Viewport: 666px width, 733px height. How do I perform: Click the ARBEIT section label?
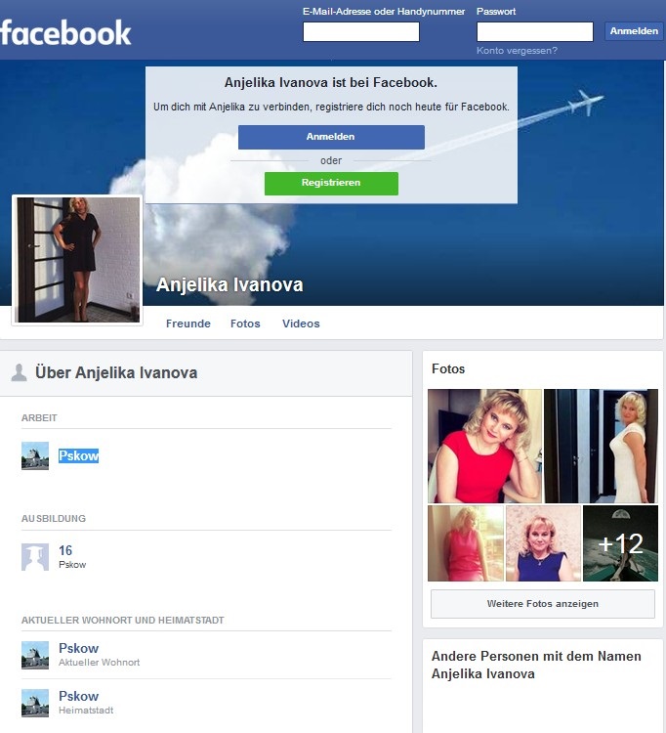(39, 418)
